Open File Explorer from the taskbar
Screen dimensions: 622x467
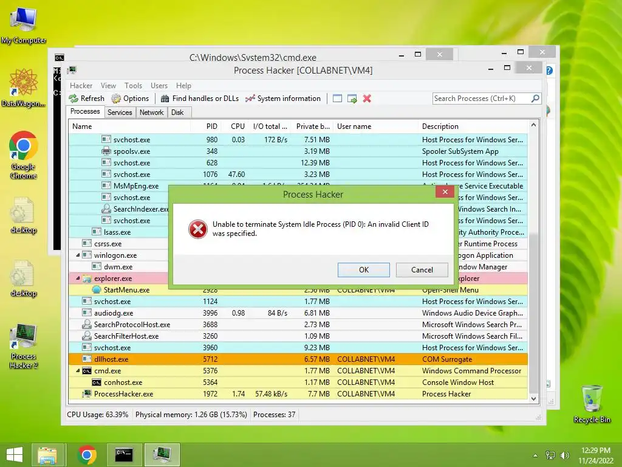(47, 455)
